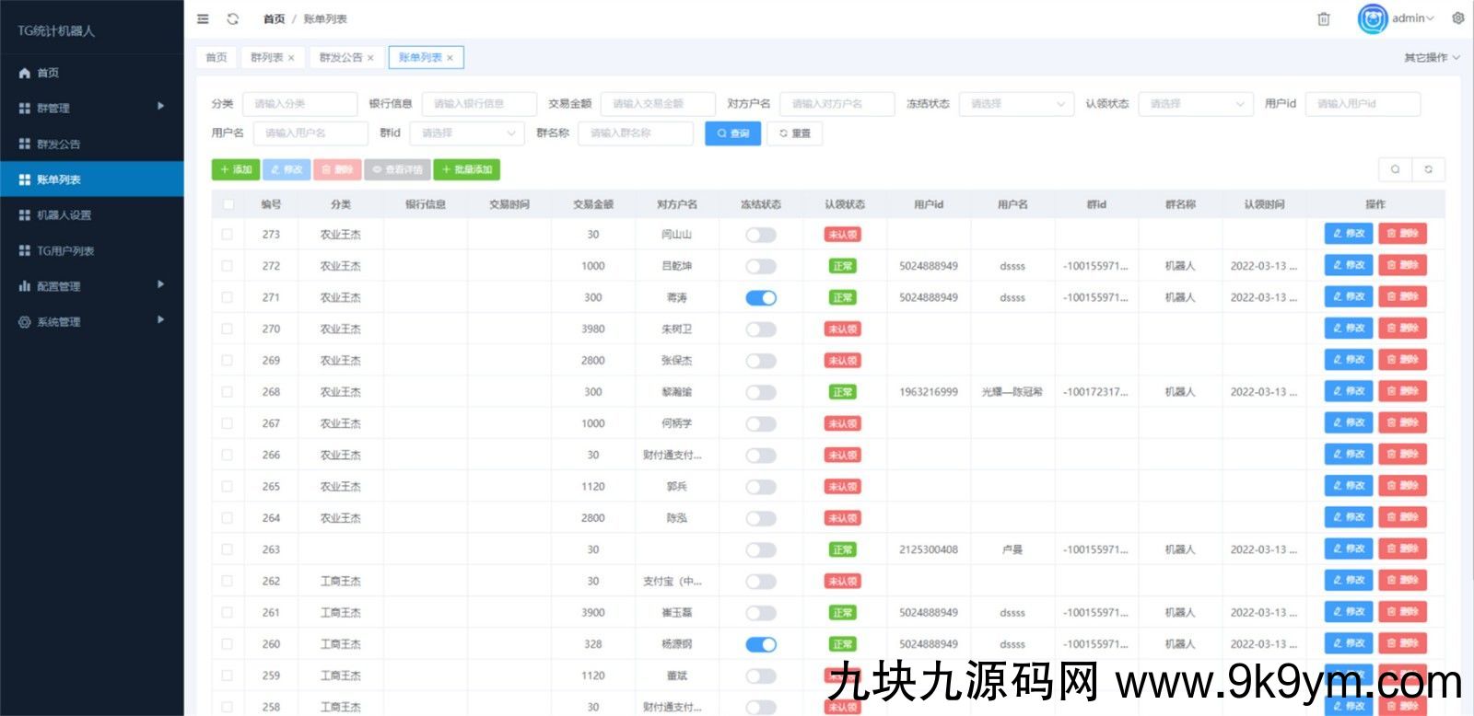The image size is (1474, 716).
Task: Click the table search icon button
Action: (x=1395, y=169)
